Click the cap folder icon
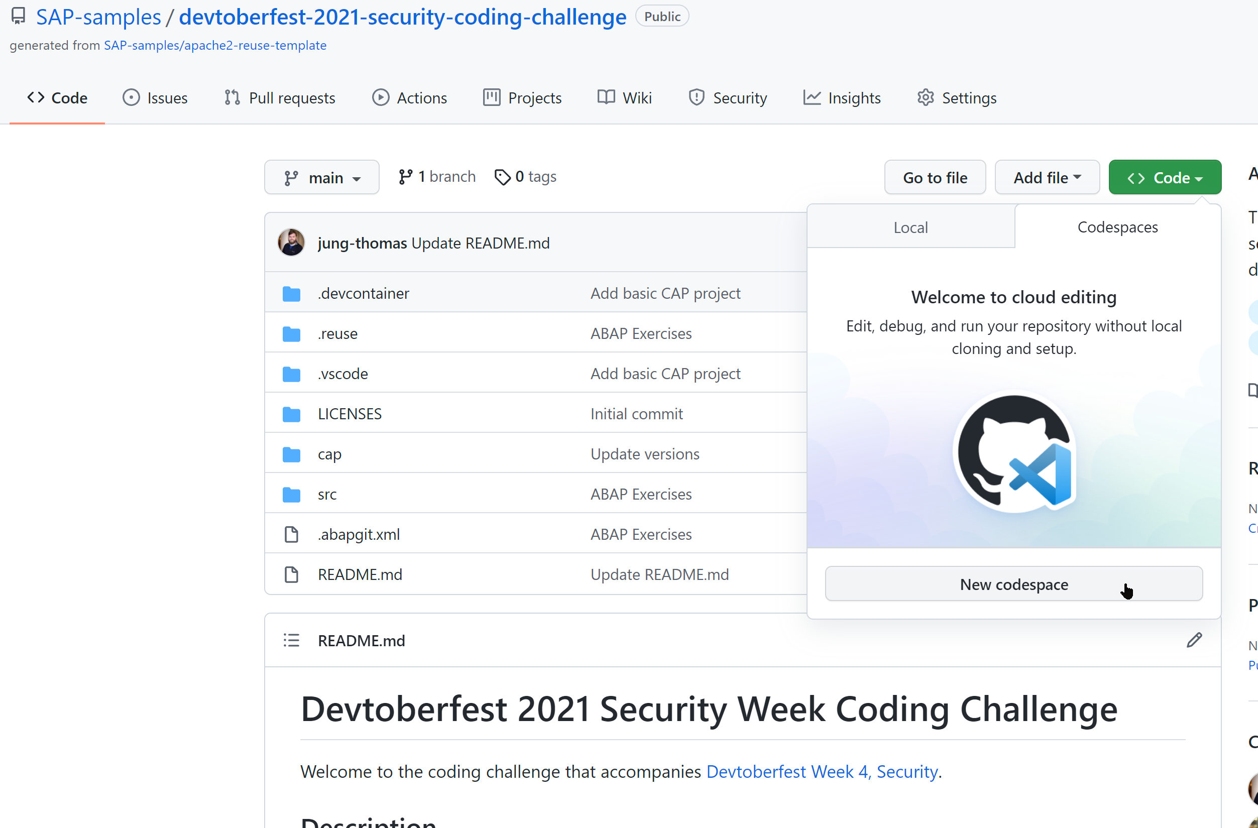The image size is (1258, 828). click(x=291, y=454)
